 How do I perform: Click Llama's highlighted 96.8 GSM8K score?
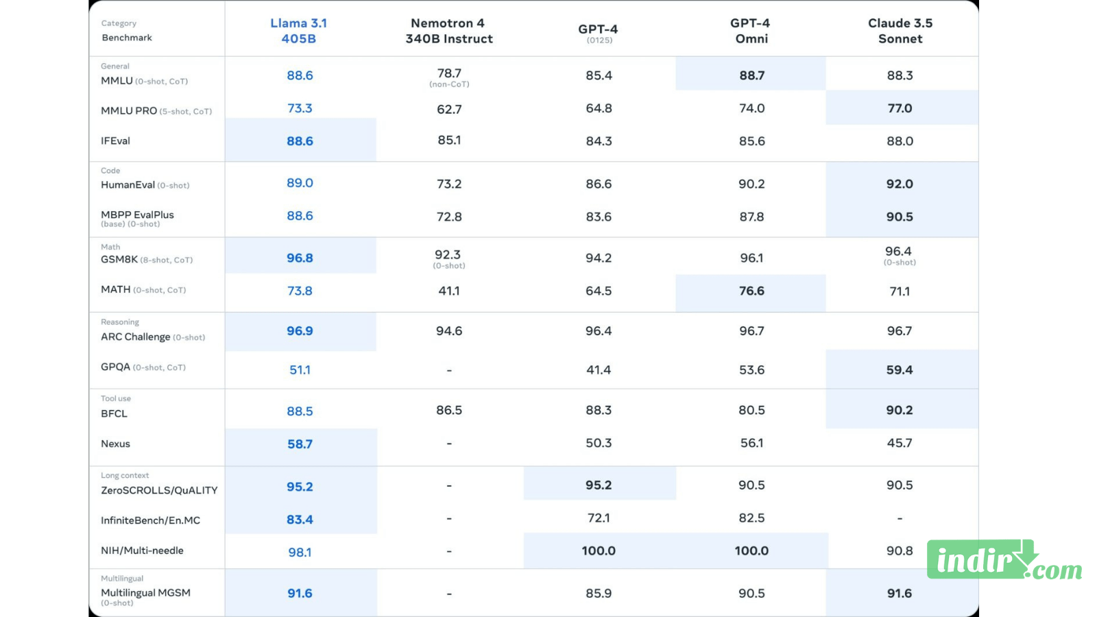click(x=300, y=258)
